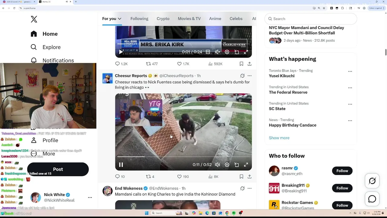Screen dimensions: 387x218
Task: Open Home from the left sidebar
Action: (44, 34)
